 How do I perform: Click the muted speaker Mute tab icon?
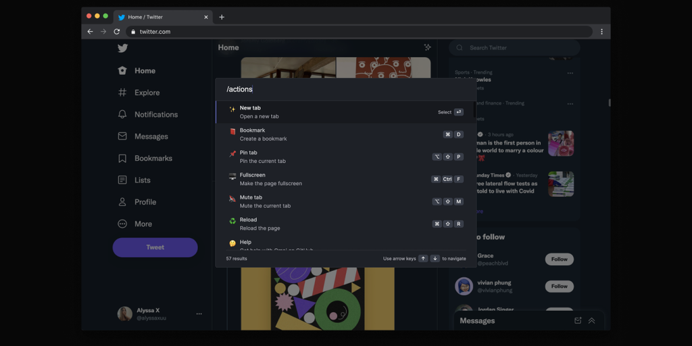(x=232, y=199)
